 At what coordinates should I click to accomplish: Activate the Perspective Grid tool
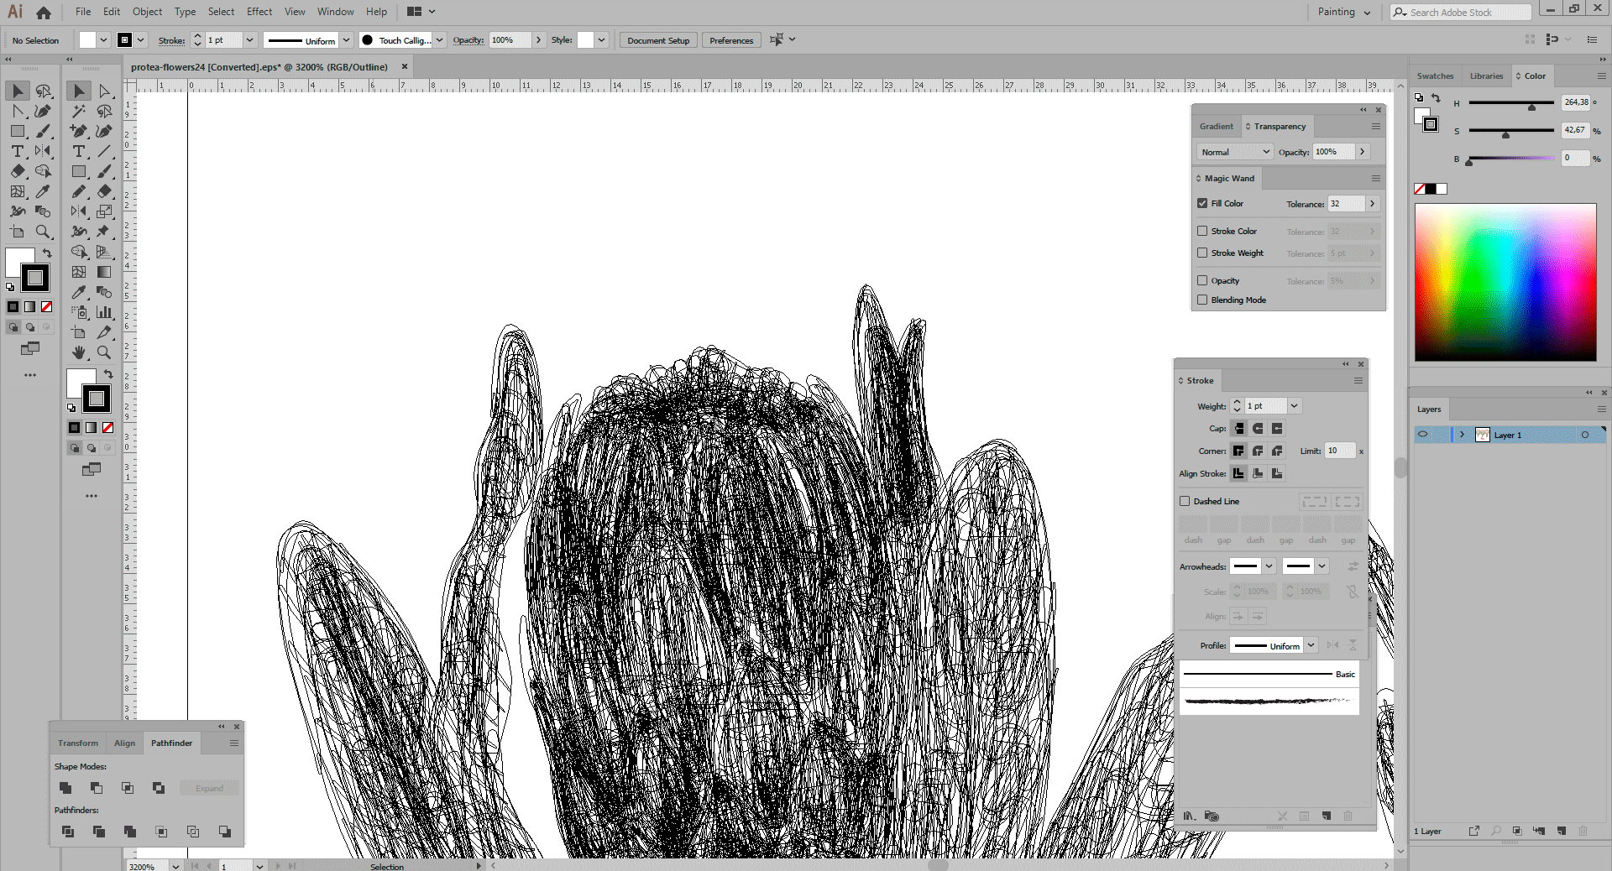click(x=105, y=252)
